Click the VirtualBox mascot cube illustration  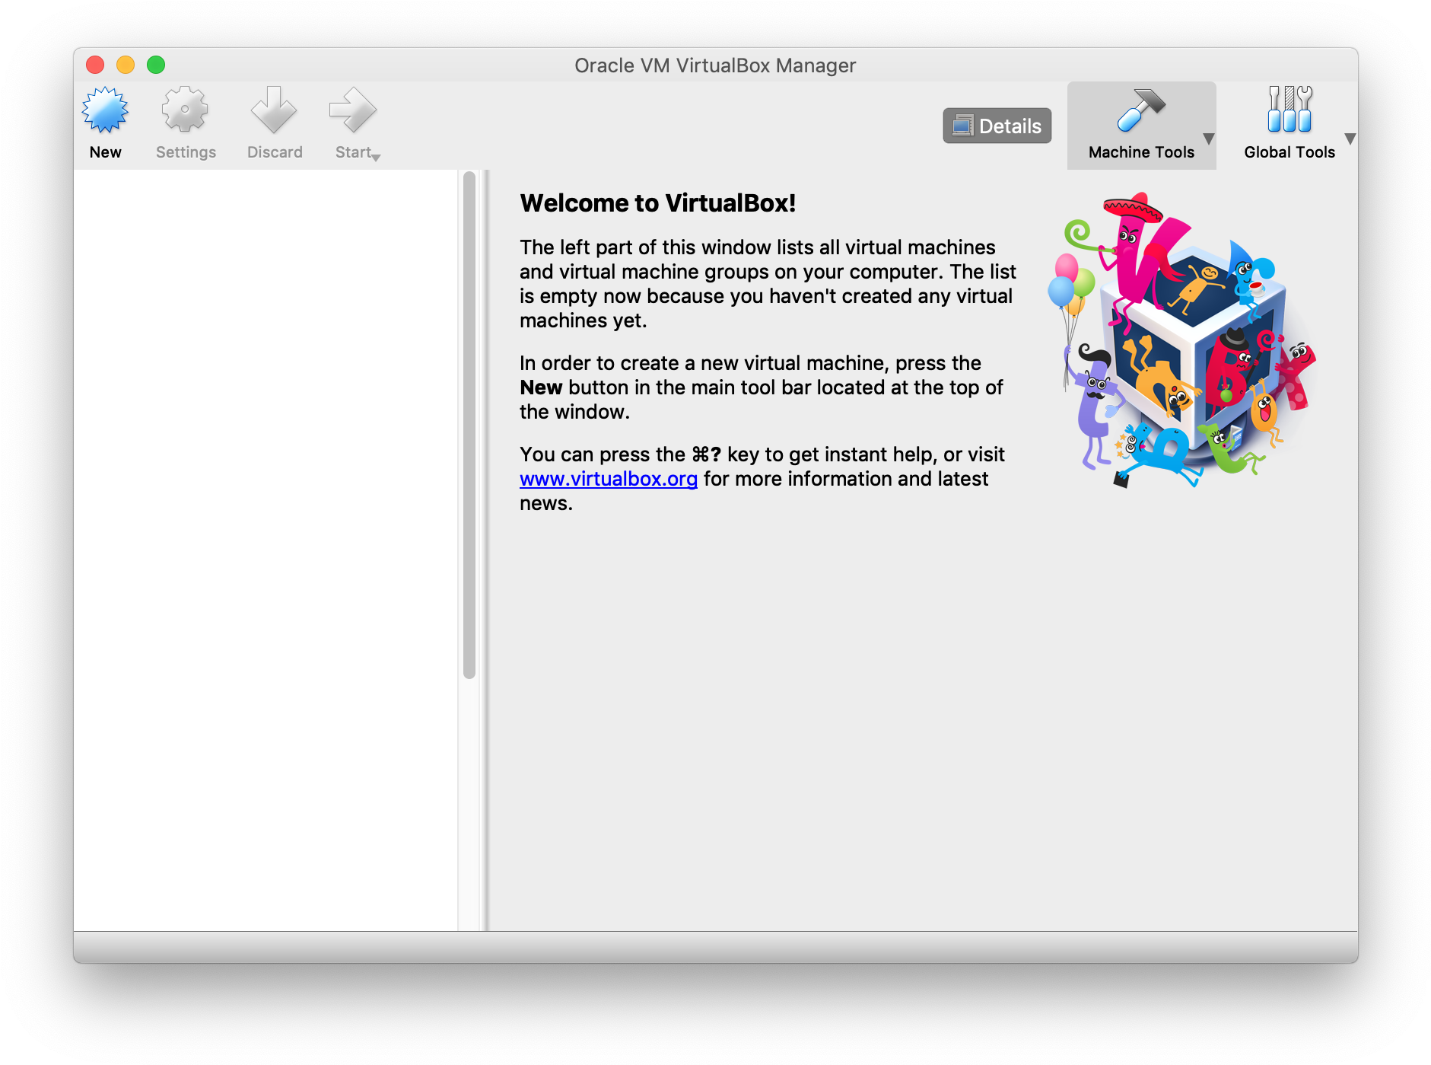coord(1181,340)
